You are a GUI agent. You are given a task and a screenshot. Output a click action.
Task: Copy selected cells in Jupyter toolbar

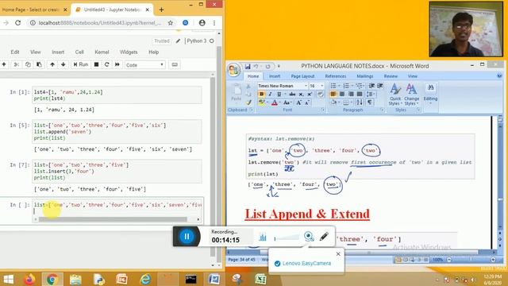[x=28, y=64]
